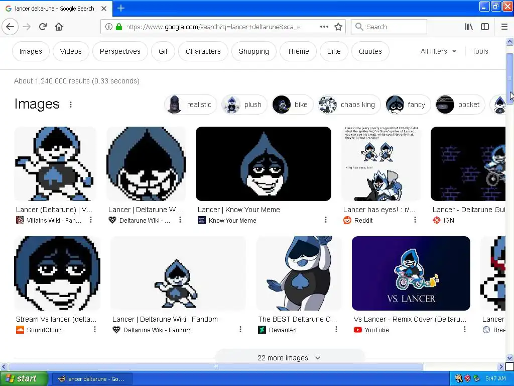
Task: Open the VS. LANCER YouTube thumbnail
Action: (411, 273)
